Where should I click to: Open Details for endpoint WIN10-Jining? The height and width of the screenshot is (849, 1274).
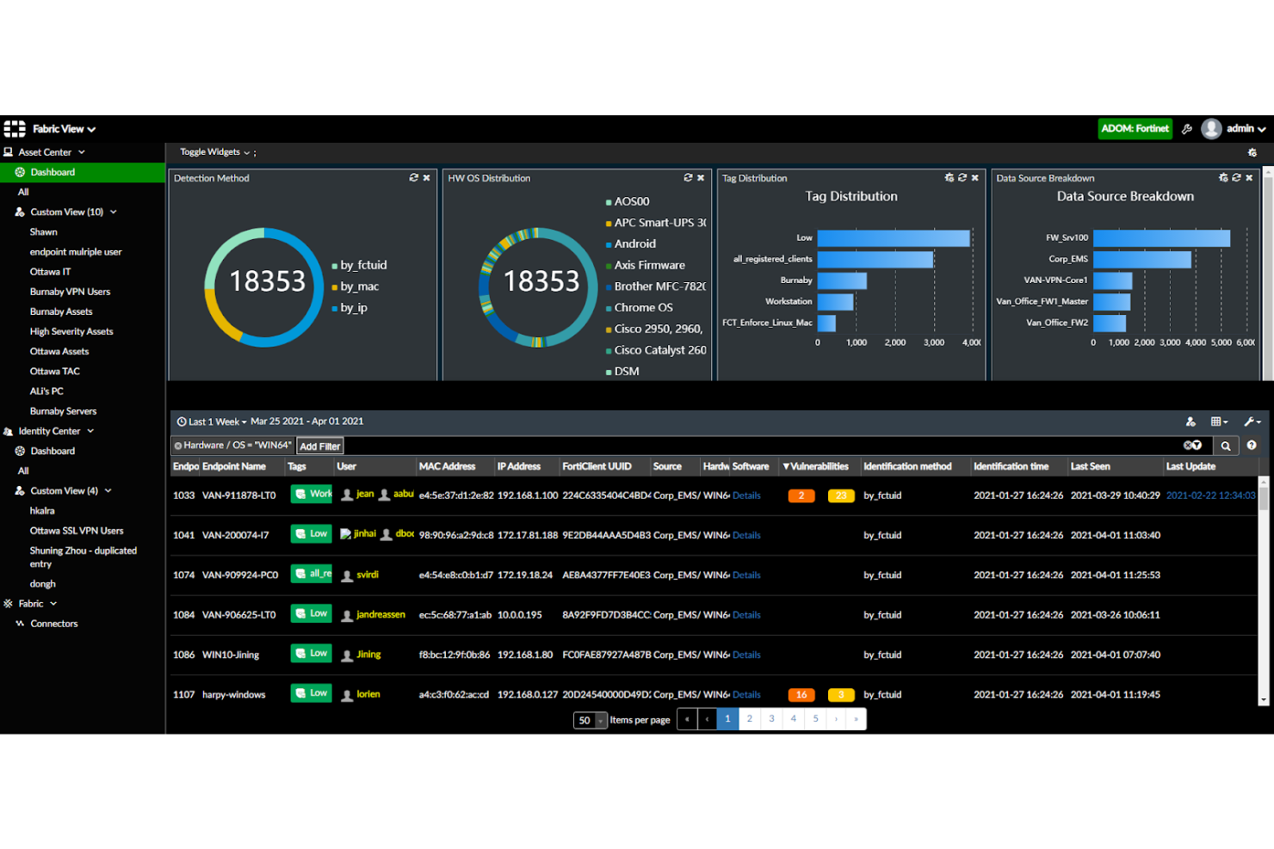[x=746, y=655]
